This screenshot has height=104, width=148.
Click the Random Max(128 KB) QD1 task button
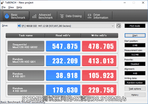pos(26,61)
